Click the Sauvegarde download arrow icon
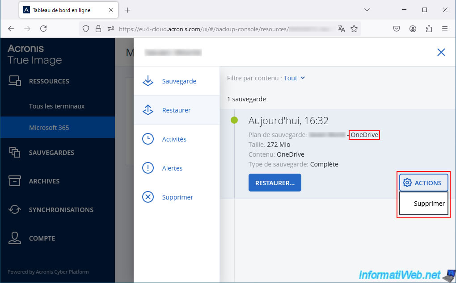The width and height of the screenshot is (456, 283). 148,81
